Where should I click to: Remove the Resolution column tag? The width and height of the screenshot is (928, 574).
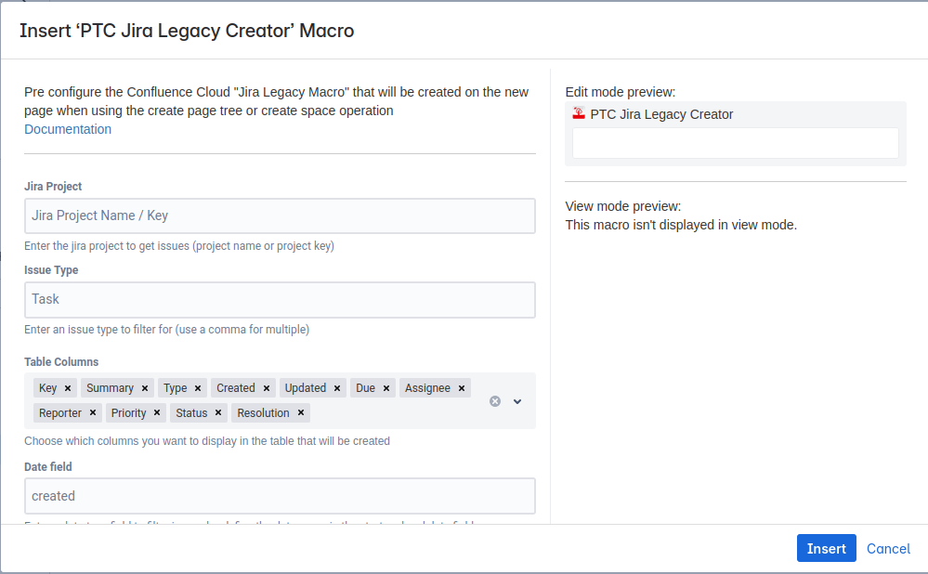[x=301, y=413]
